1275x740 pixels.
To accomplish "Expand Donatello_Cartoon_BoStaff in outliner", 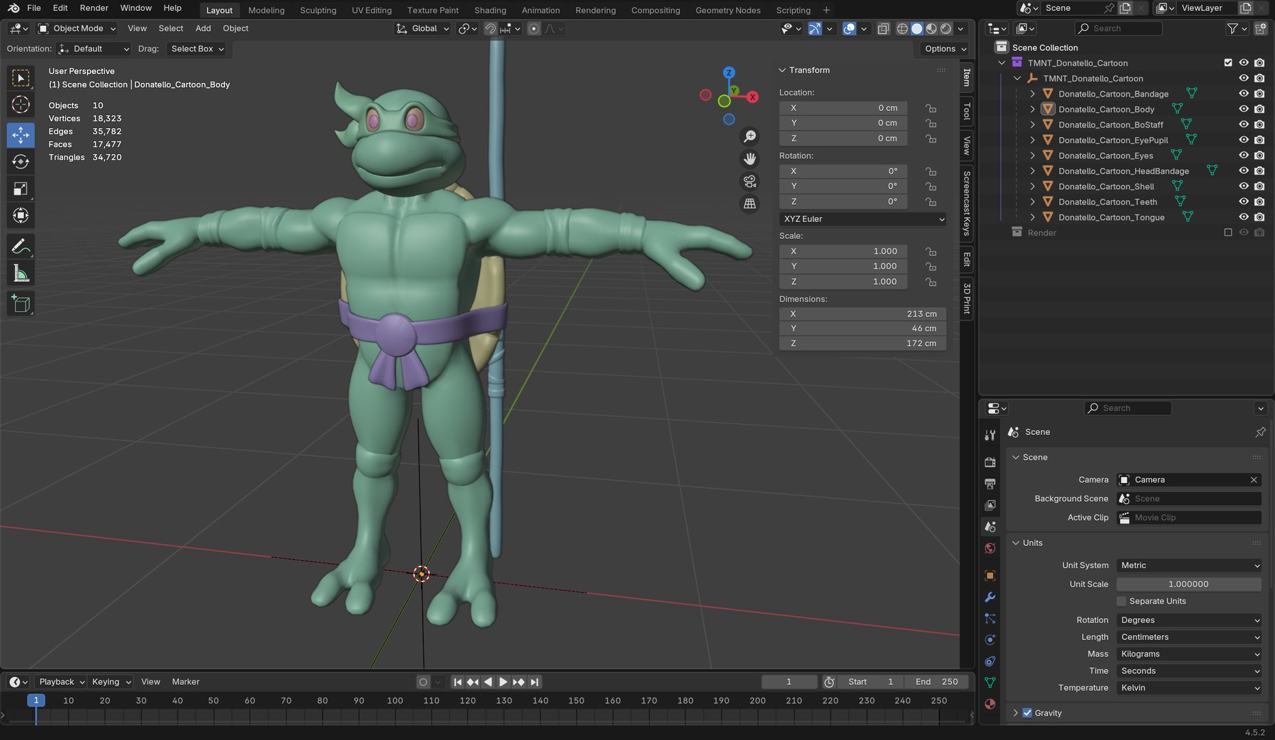I will coord(1032,125).
